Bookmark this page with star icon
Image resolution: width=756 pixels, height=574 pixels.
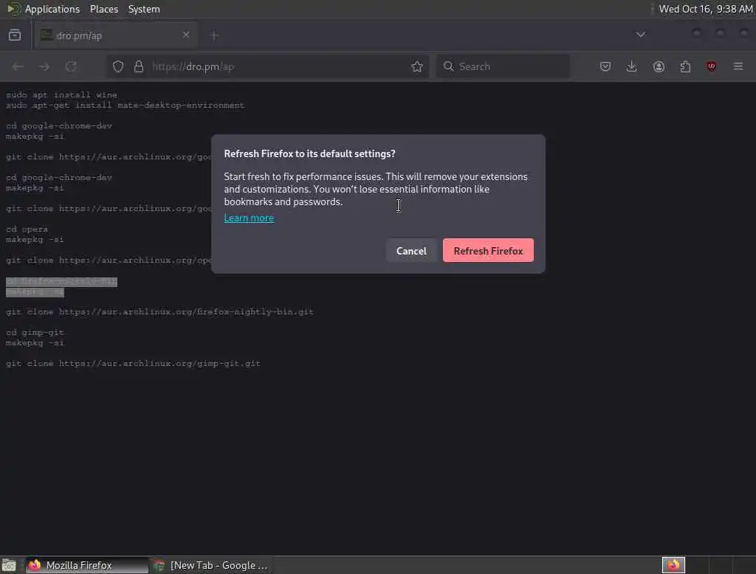(x=417, y=66)
